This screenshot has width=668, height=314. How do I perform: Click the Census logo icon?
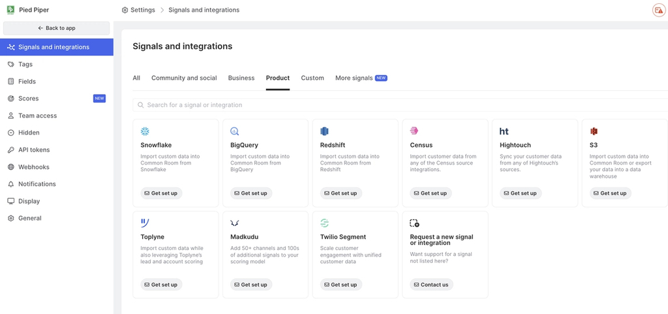click(414, 131)
